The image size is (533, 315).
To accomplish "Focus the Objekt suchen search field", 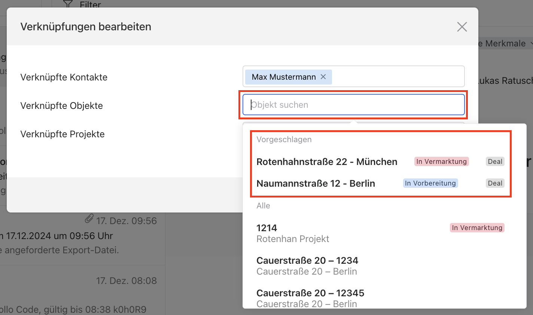I will click(x=353, y=105).
